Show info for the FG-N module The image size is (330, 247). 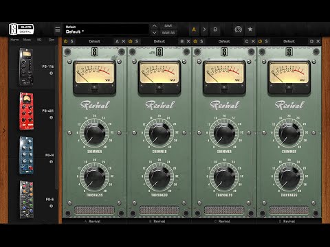pos(51,162)
